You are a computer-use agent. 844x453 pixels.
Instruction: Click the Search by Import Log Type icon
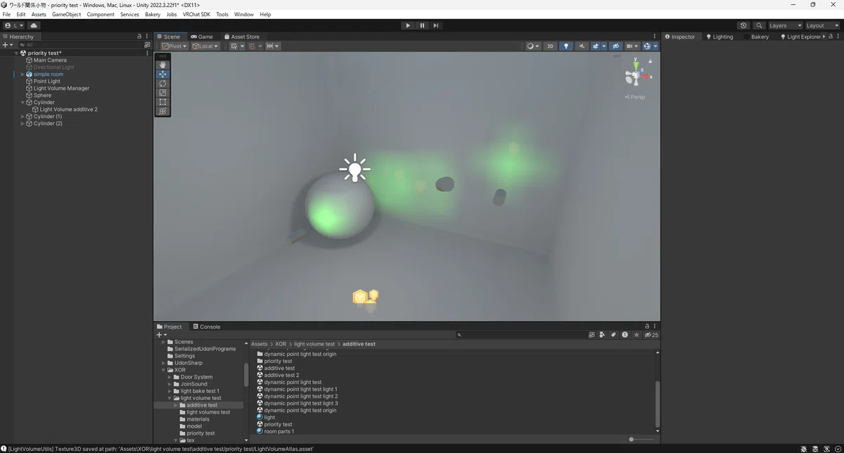pos(625,335)
